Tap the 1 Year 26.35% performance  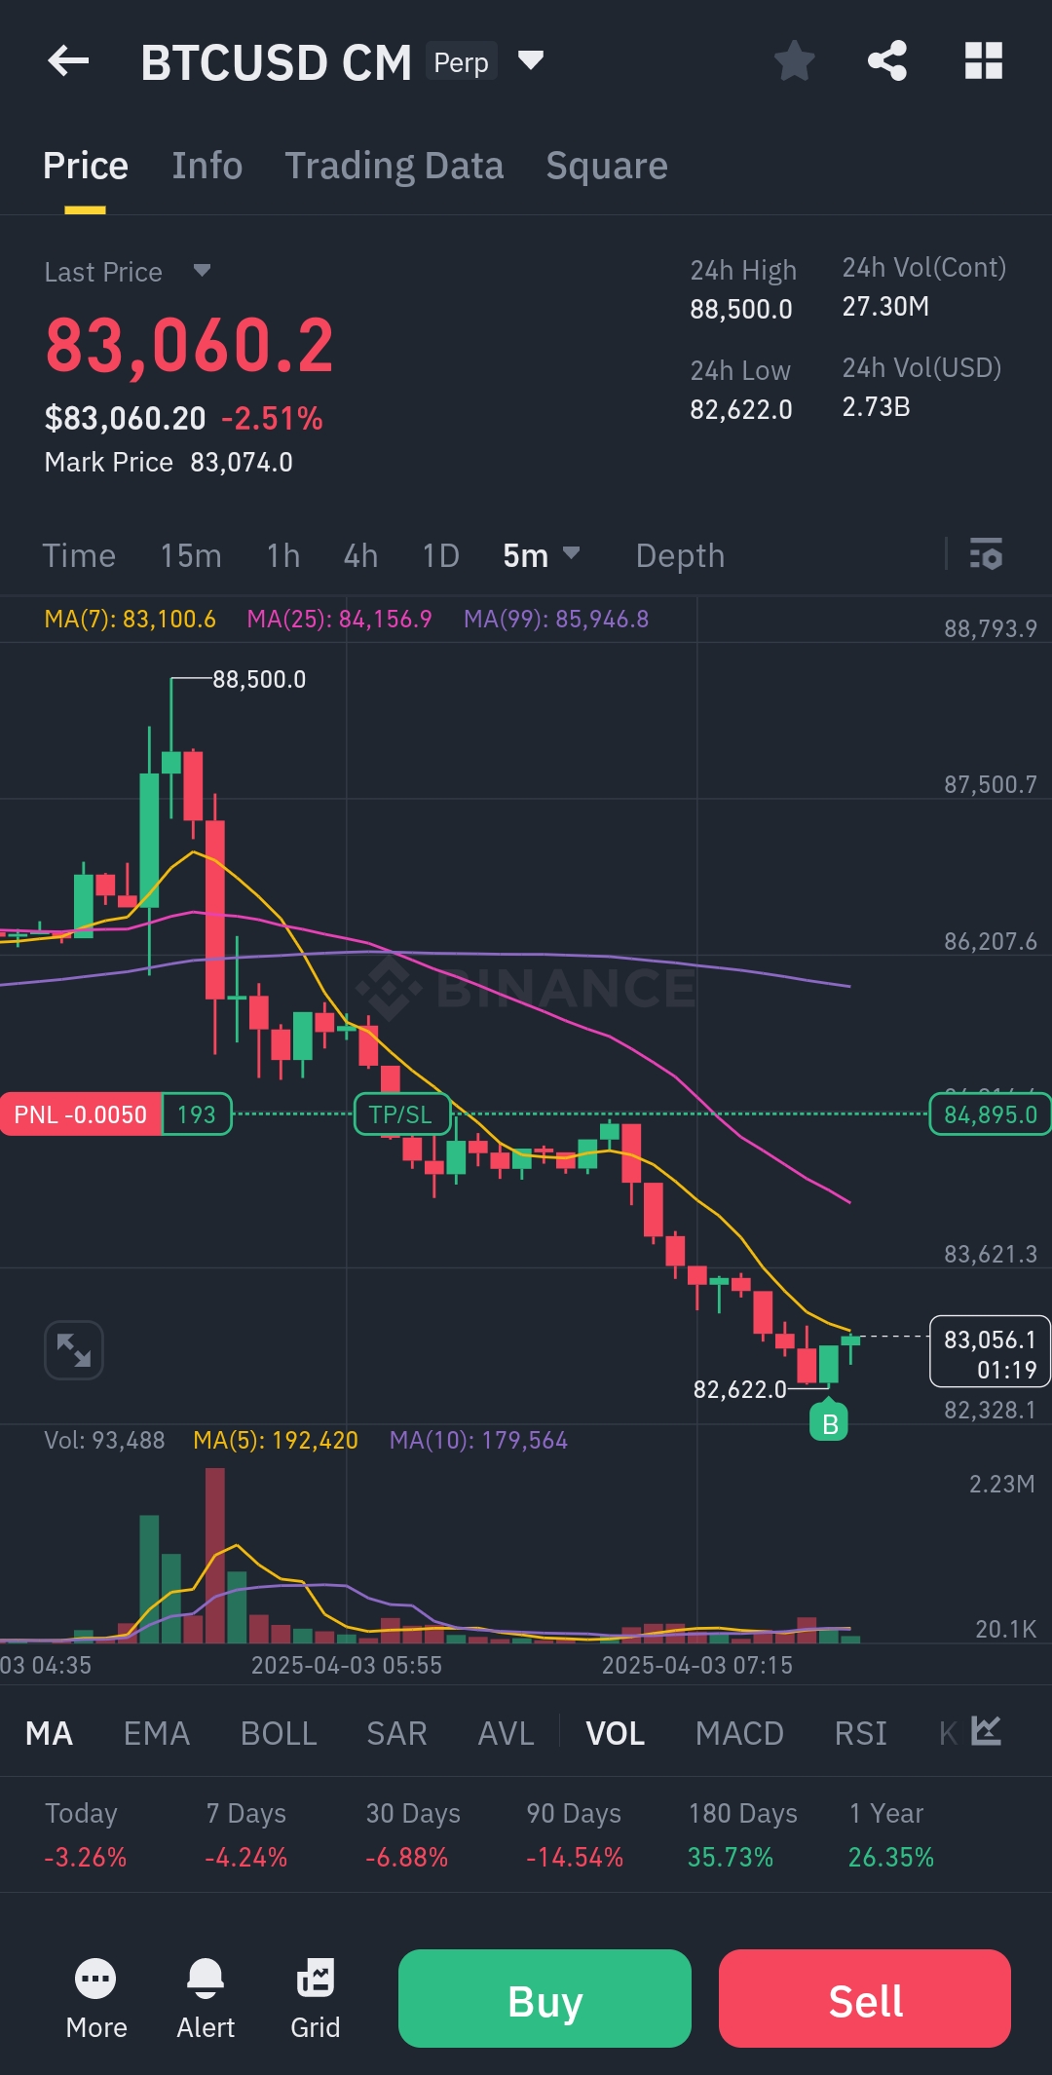pos(890,1834)
